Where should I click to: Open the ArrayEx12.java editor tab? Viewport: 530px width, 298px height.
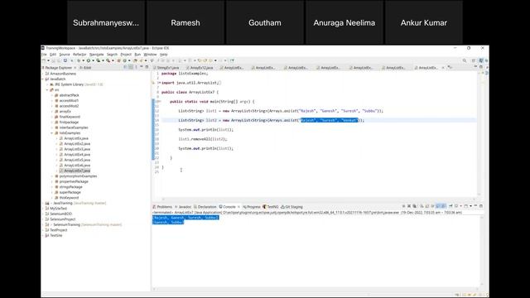[x=200, y=68]
